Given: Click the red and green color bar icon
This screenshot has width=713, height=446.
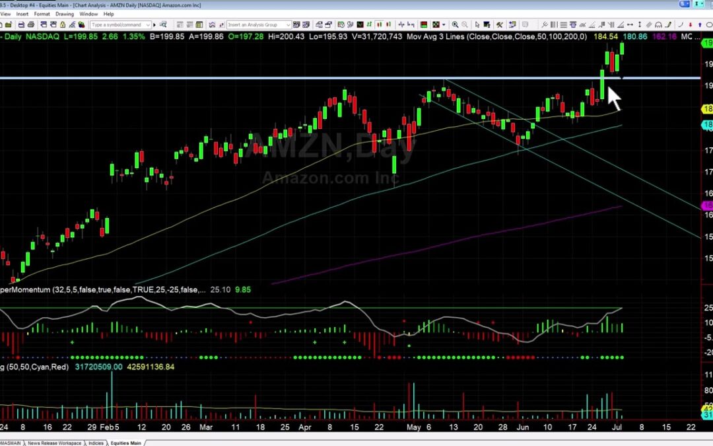Looking at the screenshot, I should point(423,24).
